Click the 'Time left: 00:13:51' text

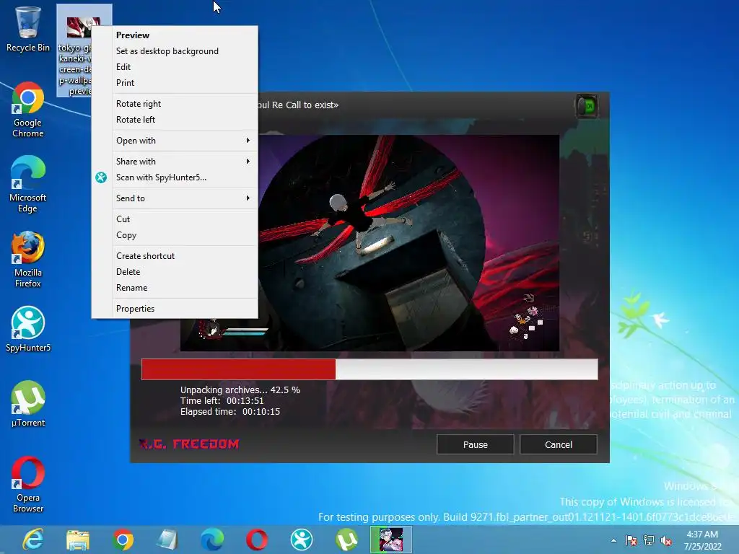(x=222, y=401)
